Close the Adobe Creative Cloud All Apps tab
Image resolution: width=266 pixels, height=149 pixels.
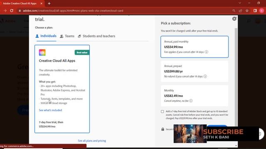42,3
